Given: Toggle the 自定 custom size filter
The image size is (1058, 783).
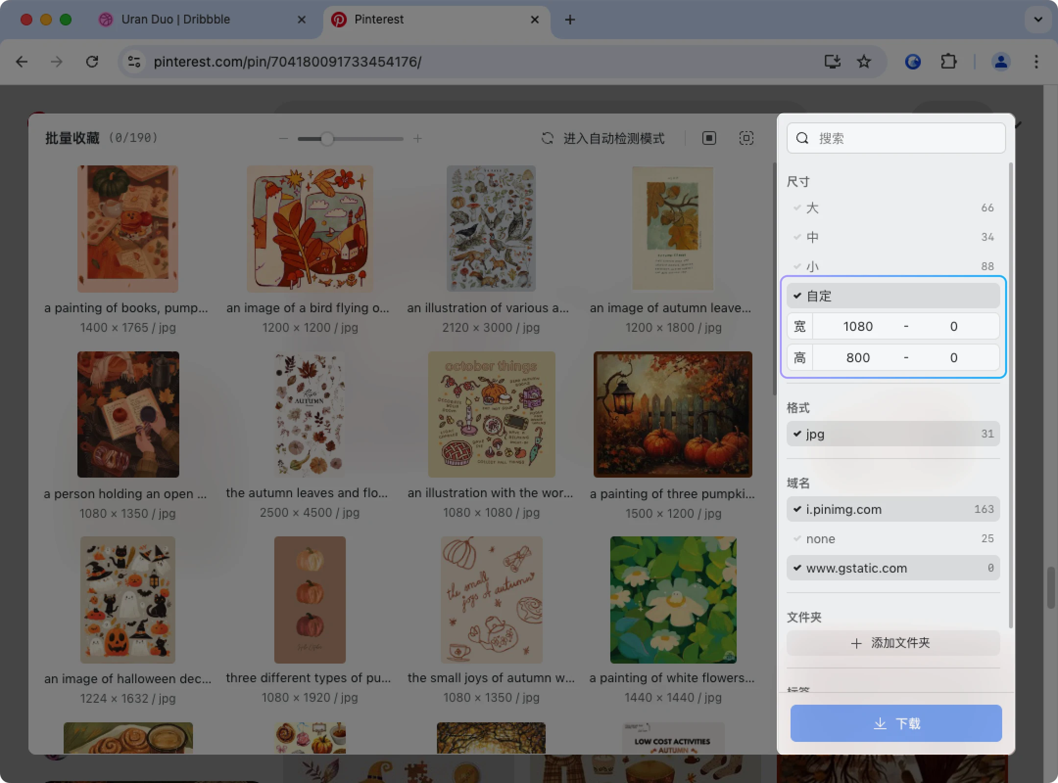Looking at the screenshot, I should click(893, 296).
